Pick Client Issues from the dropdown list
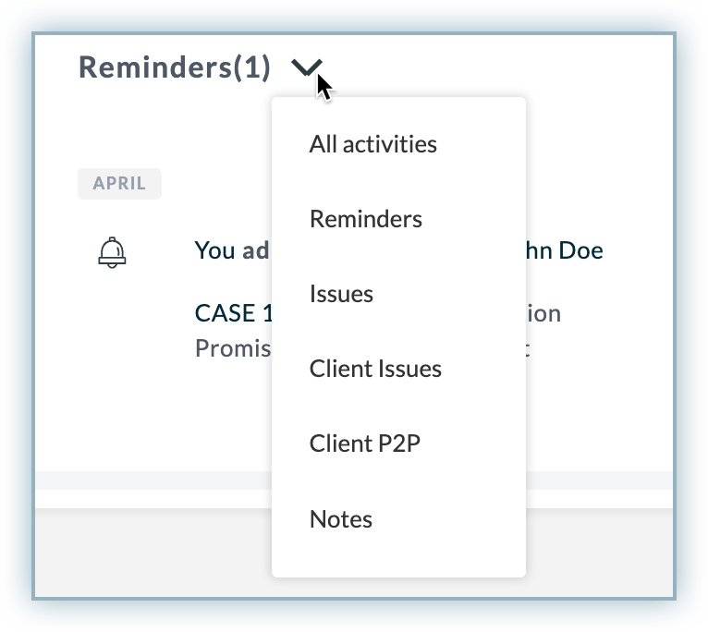708x632 pixels. tap(375, 369)
